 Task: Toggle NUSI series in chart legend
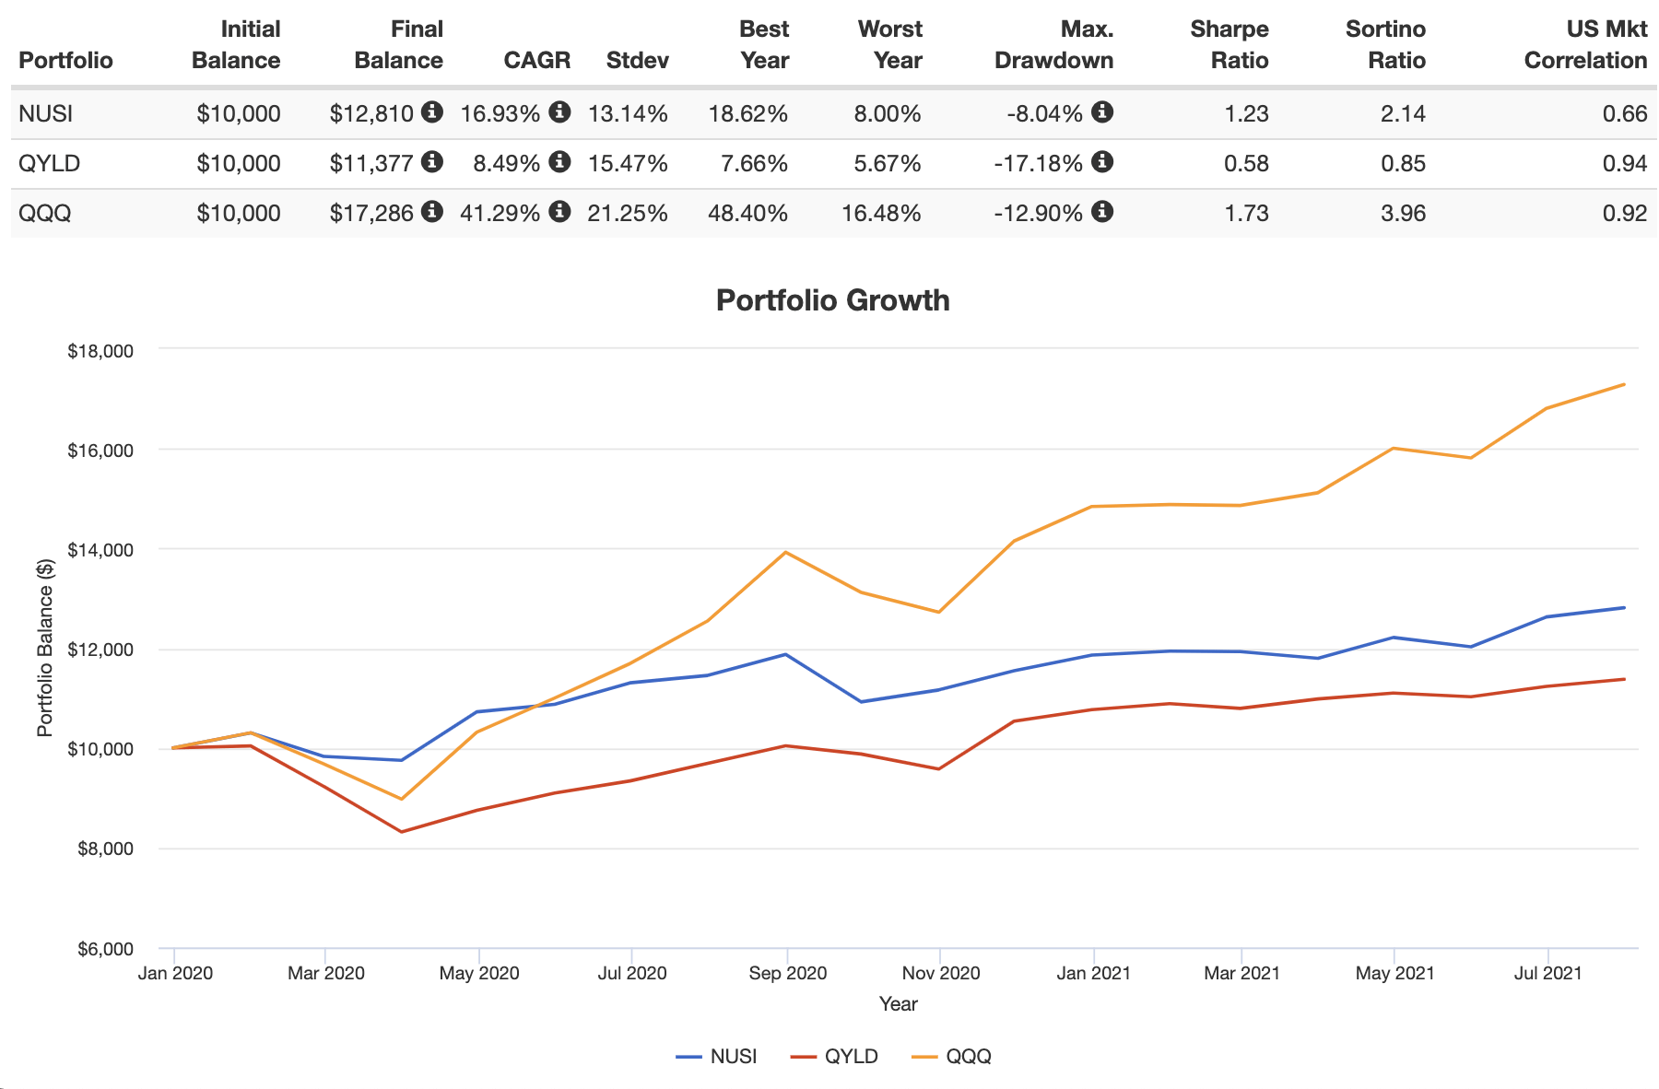pos(716,1057)
